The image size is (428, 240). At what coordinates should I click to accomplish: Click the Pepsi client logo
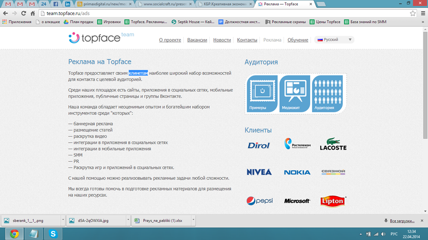(259, 201)
